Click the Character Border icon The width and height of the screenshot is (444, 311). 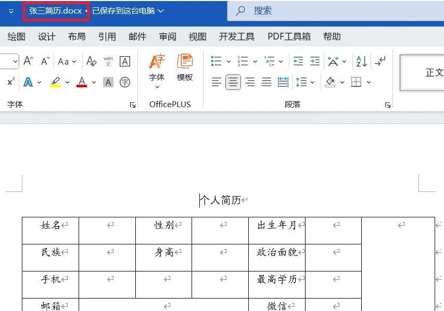(x=125, y=61)
